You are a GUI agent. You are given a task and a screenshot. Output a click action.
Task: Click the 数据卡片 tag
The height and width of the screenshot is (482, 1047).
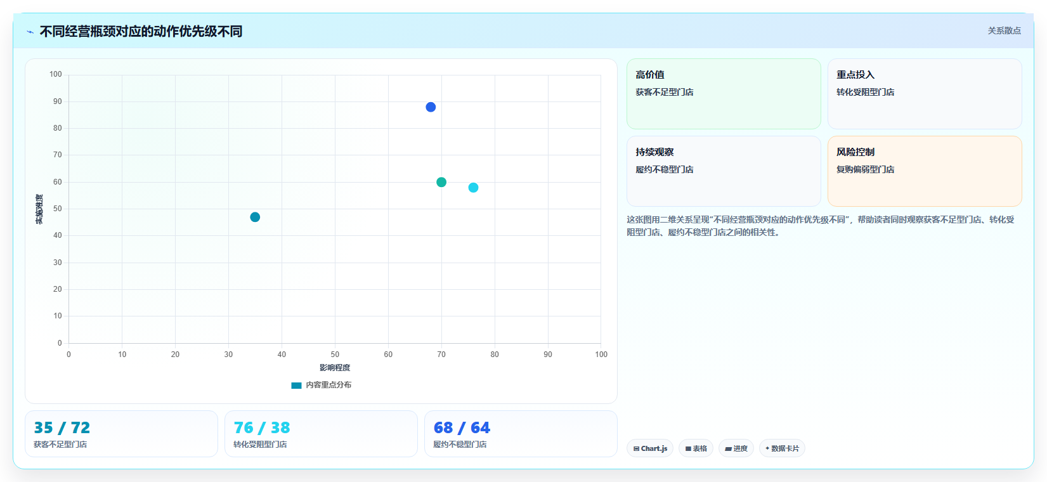pos(782,448)
